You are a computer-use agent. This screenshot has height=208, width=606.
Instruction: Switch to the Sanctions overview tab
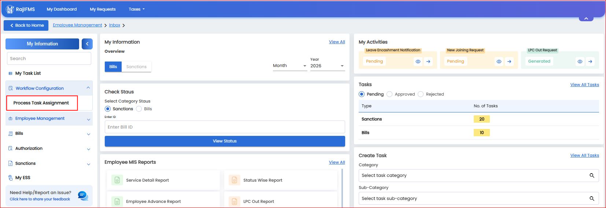pos(136,67)
